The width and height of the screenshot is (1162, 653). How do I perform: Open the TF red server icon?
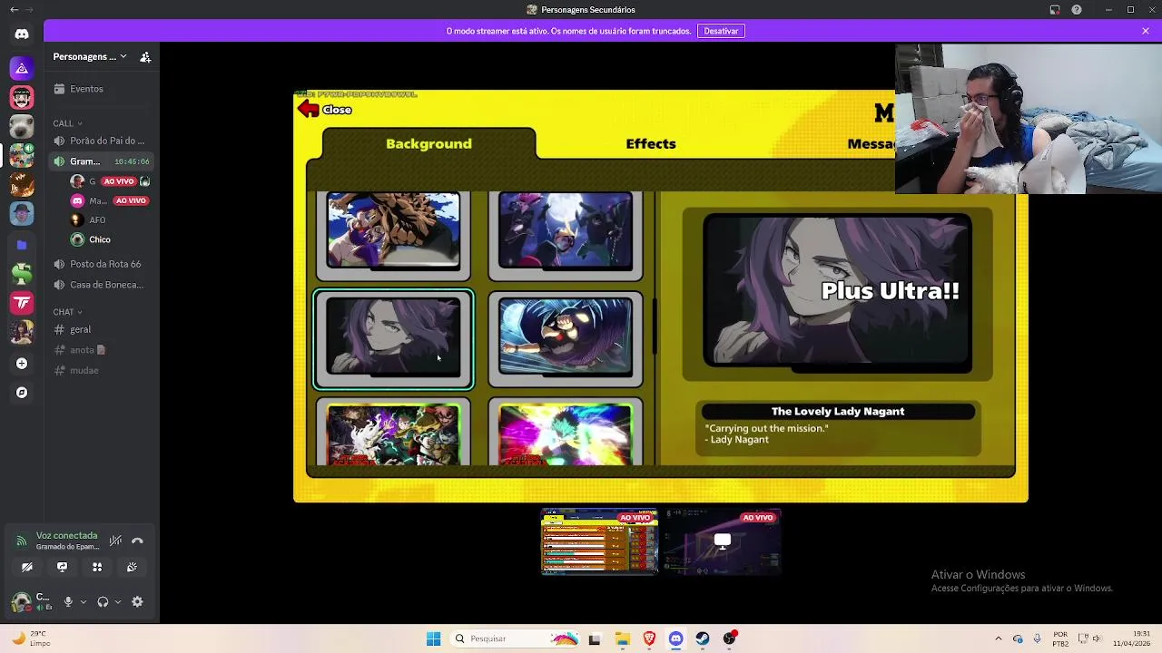pos(22,302)
